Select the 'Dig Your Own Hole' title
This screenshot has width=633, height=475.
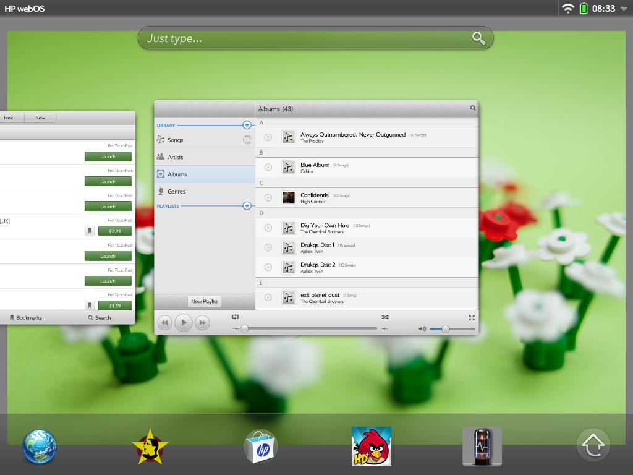point(325,225)
